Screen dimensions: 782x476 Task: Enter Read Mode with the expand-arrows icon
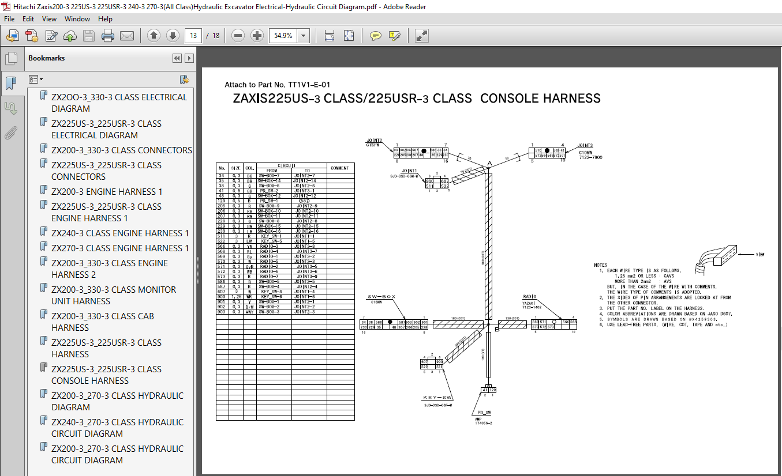(x=422, y=36)
